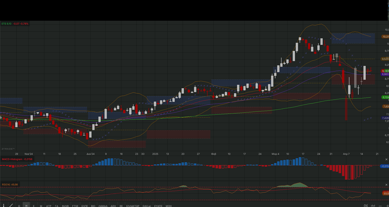Close the MACD-Histogram indicator panel

[386, 159]
